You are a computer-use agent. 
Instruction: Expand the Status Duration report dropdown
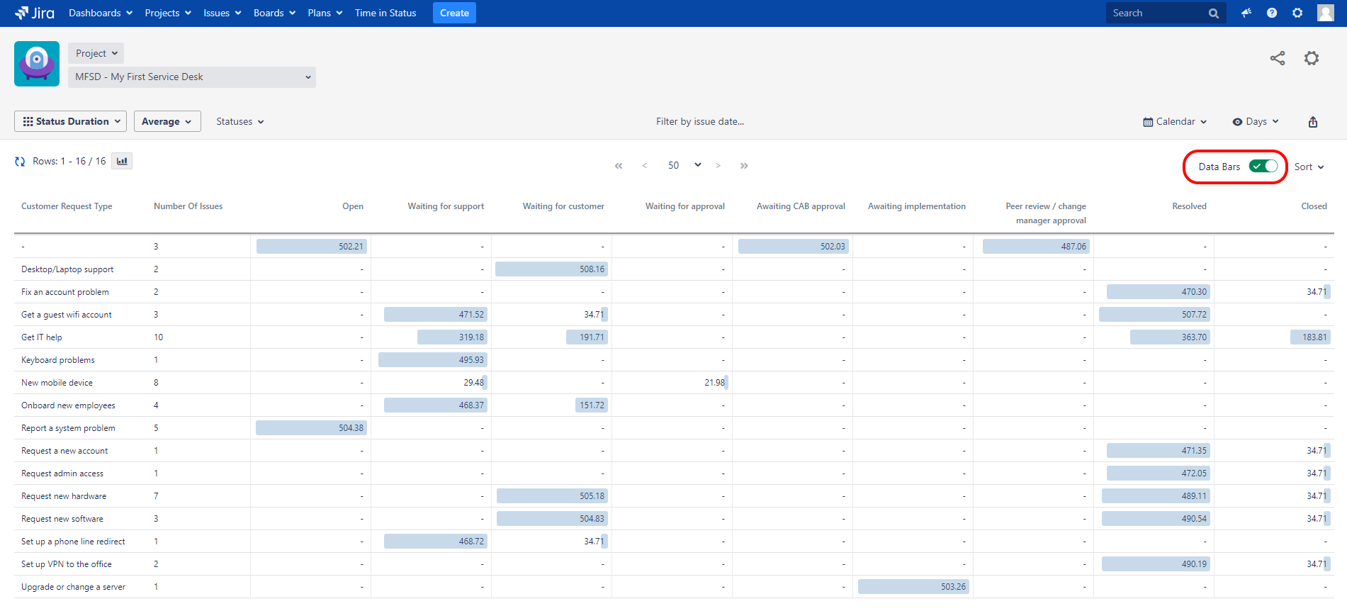[71, 122]
